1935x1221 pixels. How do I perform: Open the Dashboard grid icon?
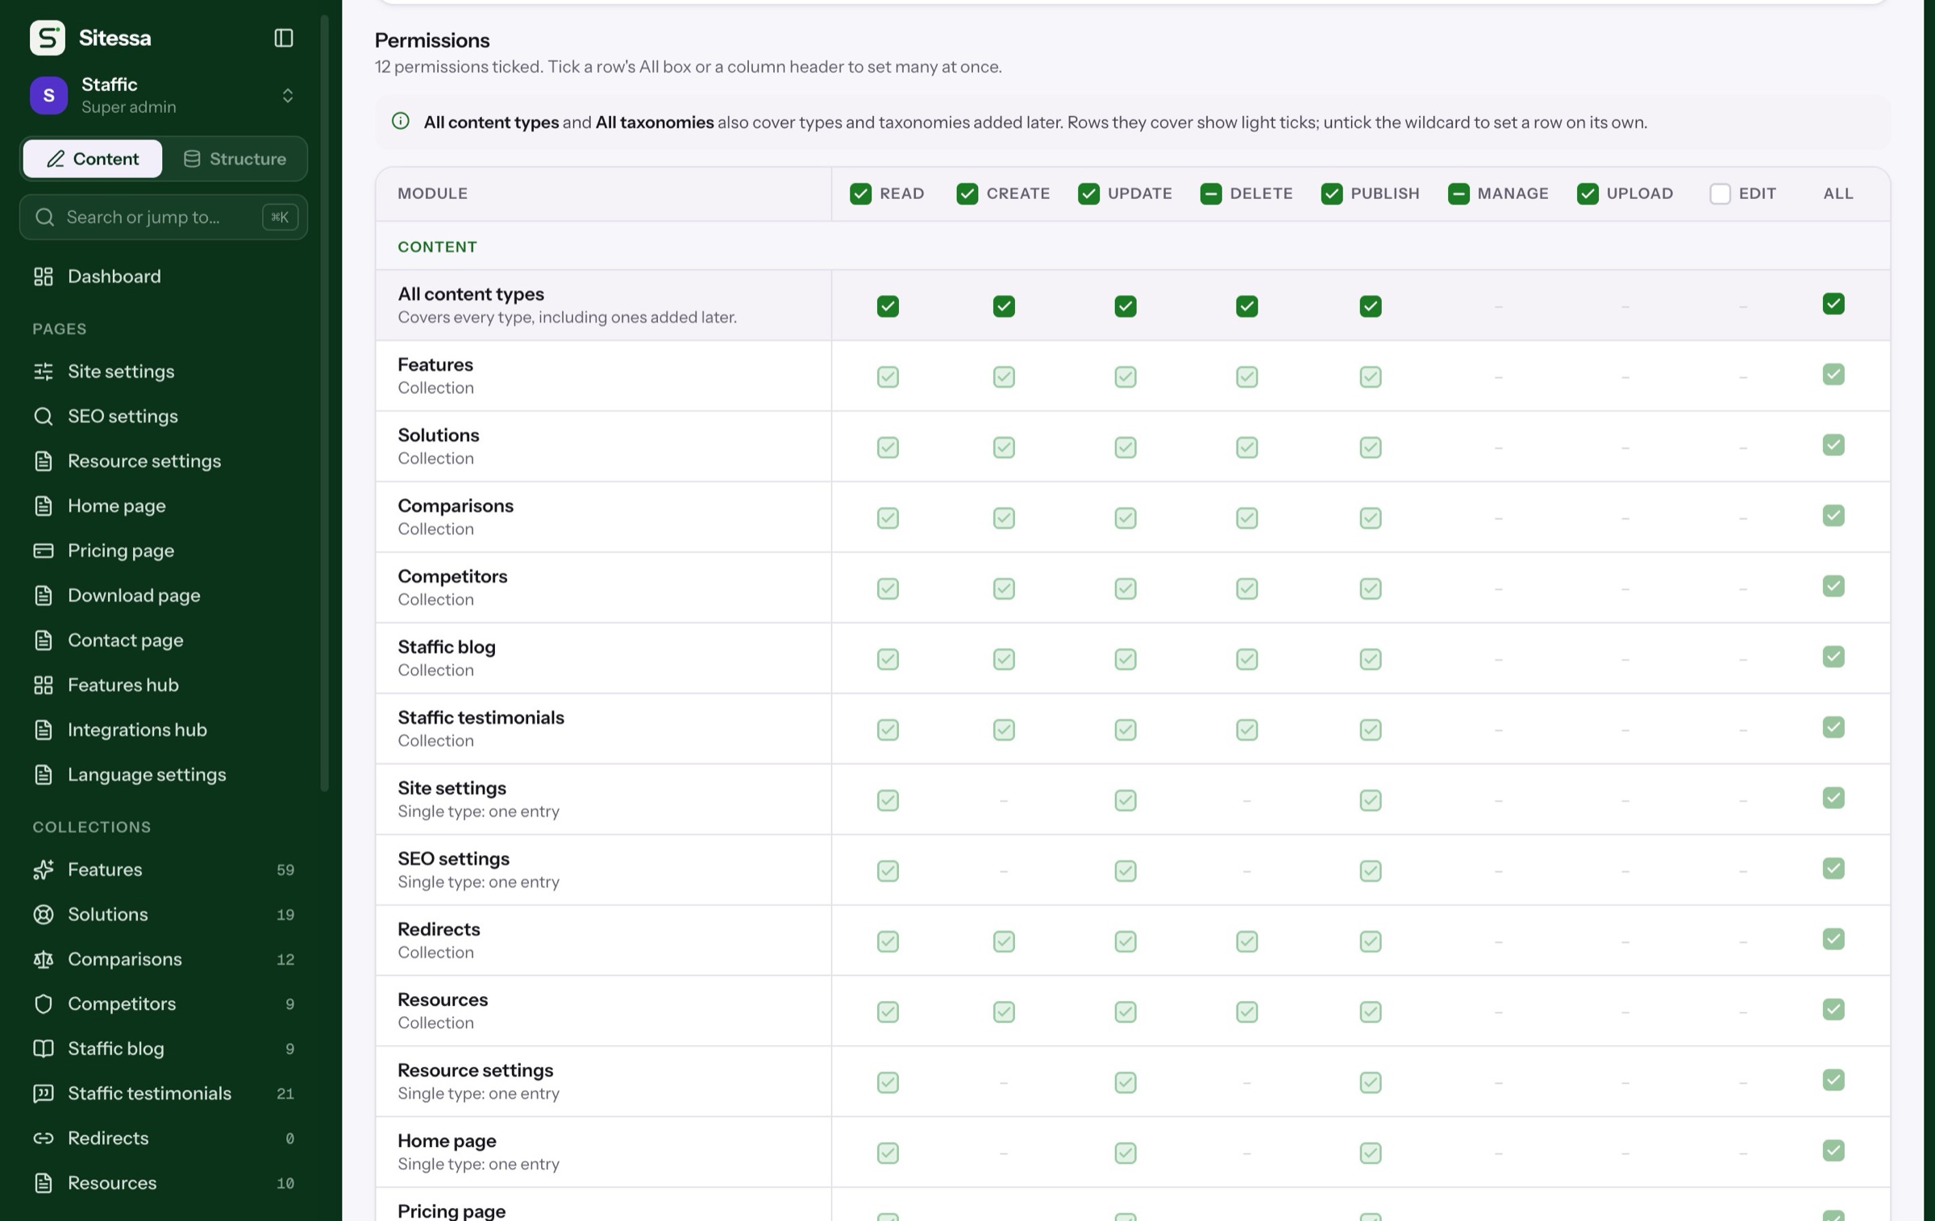click(44, 276)
